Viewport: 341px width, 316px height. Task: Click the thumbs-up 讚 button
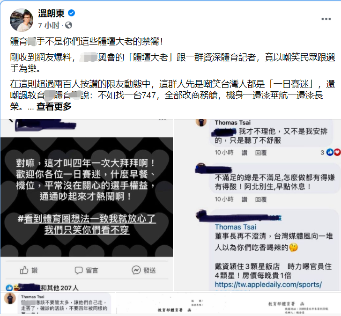29,271
